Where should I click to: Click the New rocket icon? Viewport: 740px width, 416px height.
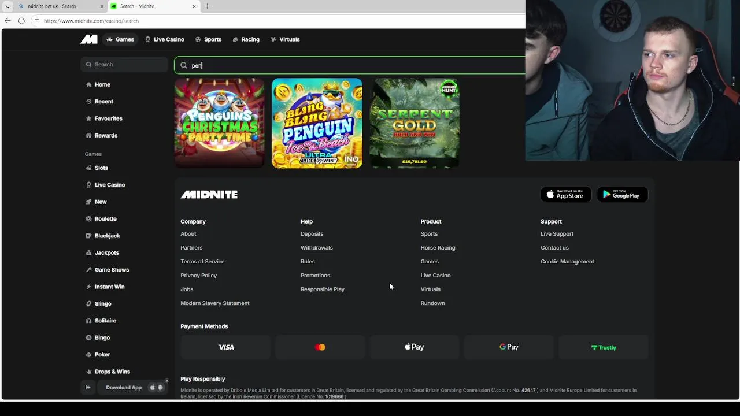click(x=88, y=202)
